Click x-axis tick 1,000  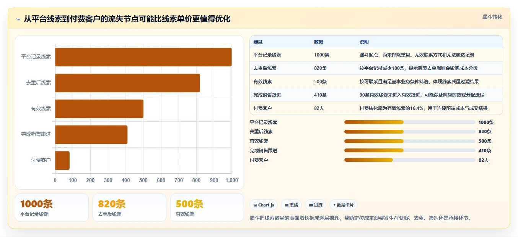(231, 181)
